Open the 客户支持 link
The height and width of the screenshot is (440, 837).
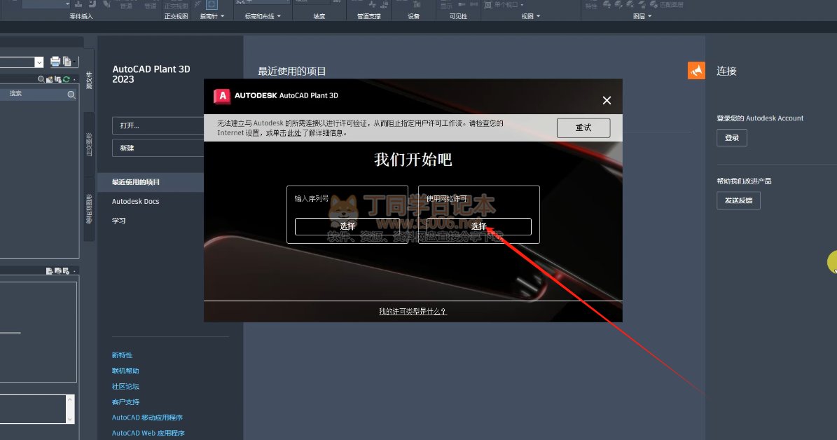tap(125, 401)
